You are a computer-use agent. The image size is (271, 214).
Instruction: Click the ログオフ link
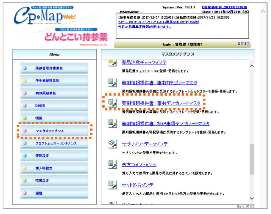(243, 44)
